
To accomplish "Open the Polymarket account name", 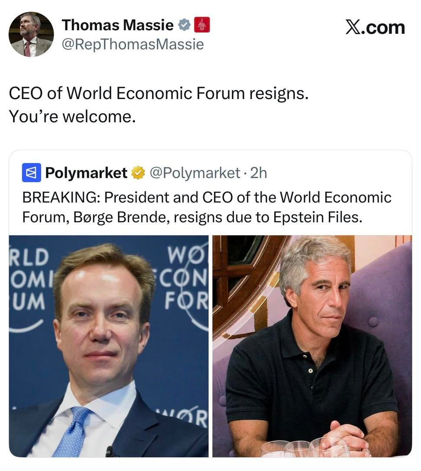I will coord(86,173).
